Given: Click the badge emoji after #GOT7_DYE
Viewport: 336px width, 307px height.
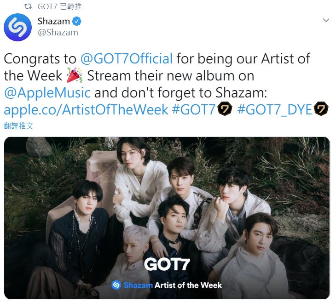Looking at the screenshot, I should [x=321, y=109].
